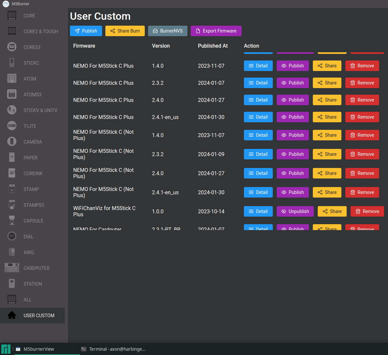
Task: Select the DIAL device icon
Action: 11,236
